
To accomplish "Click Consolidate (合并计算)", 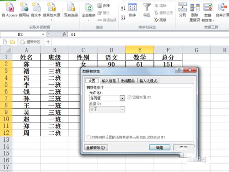I will pos(222,10).
